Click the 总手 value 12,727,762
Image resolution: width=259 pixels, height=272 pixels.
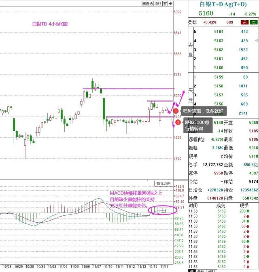pos(213,165)
